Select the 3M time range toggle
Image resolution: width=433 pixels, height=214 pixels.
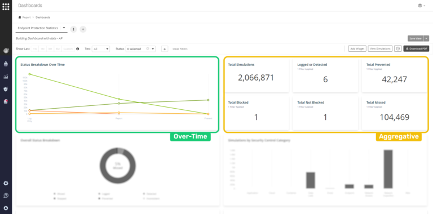tap(50, 49)
